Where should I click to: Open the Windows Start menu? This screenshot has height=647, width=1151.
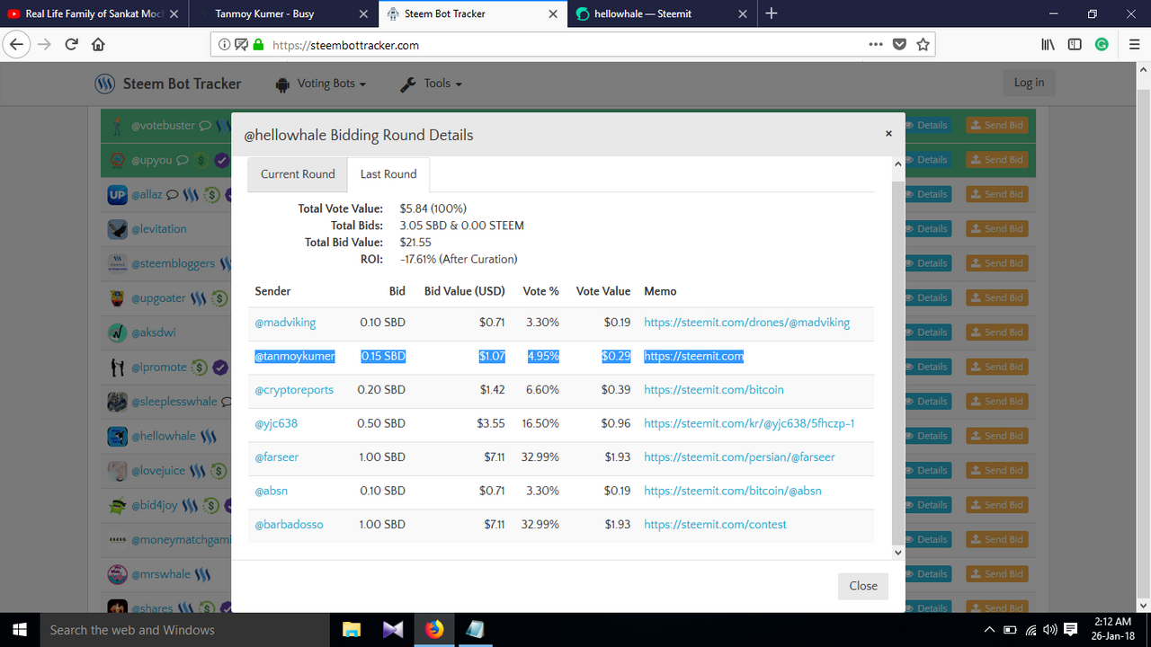20,630
